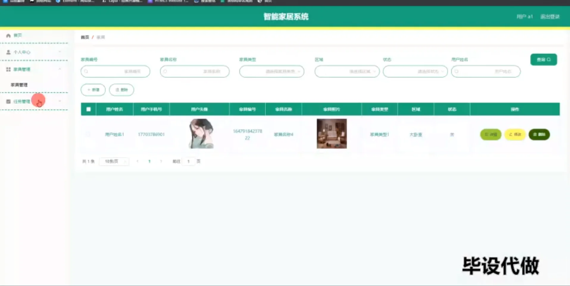Click the plus icon on the 新增 button
This screenshot has width=570, height=286.
88,90
